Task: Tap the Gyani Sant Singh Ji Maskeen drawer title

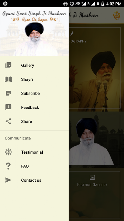Action: pyautogui.click(x=34, y=13)
